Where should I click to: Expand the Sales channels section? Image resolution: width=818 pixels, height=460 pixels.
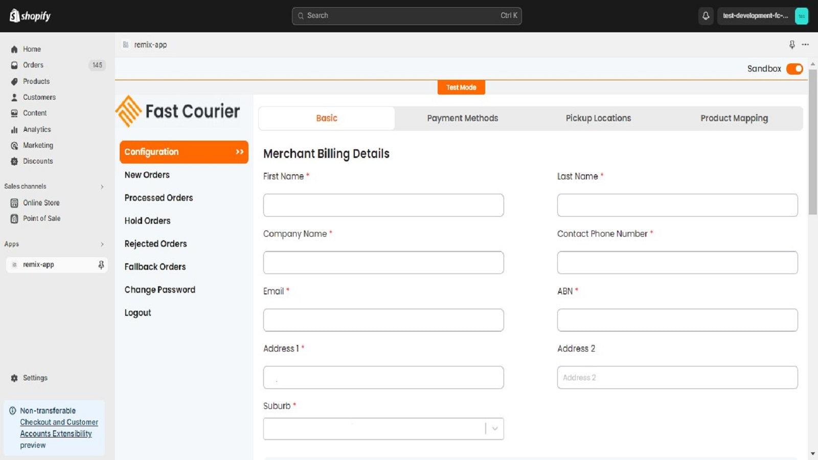[102, 186]
